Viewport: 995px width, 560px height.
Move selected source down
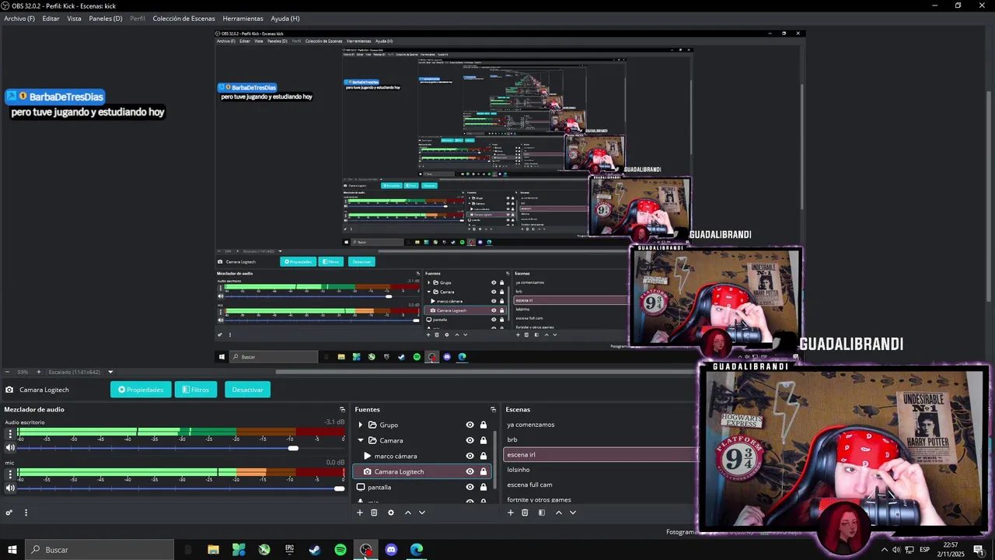(422, 513)
